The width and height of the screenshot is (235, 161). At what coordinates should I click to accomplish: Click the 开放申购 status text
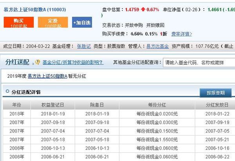coord(134,25)
